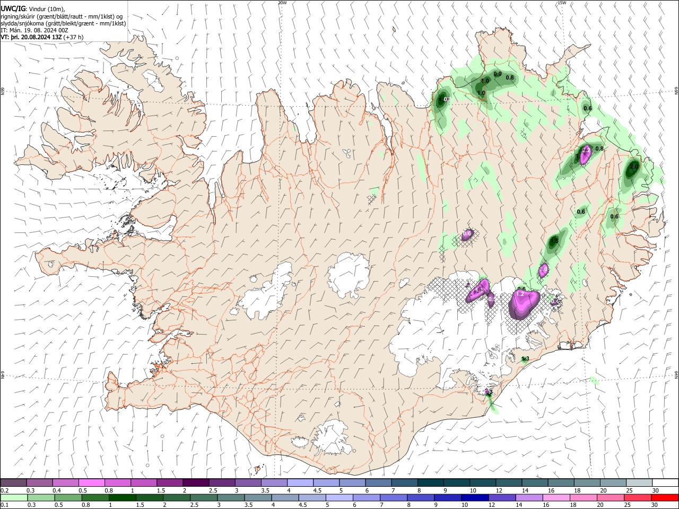Click the '15W' longitude label
The image size is (679, 509).
pyautogui.click(x=562, y=3)
